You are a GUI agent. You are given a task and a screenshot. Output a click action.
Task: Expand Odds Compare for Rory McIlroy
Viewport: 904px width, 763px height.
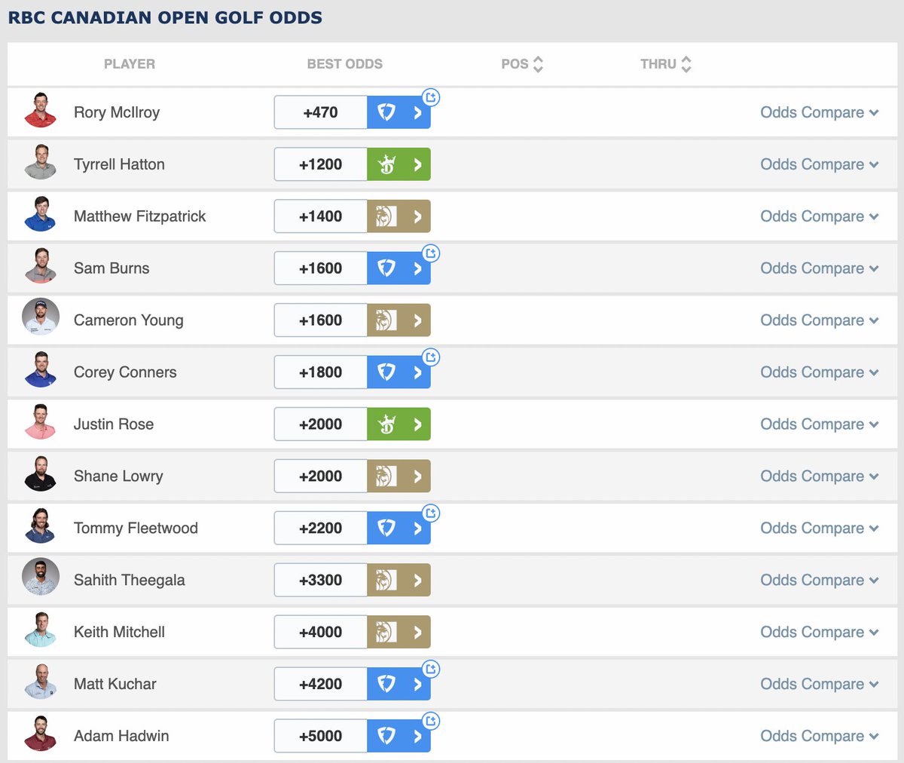(x=820, y=112)
